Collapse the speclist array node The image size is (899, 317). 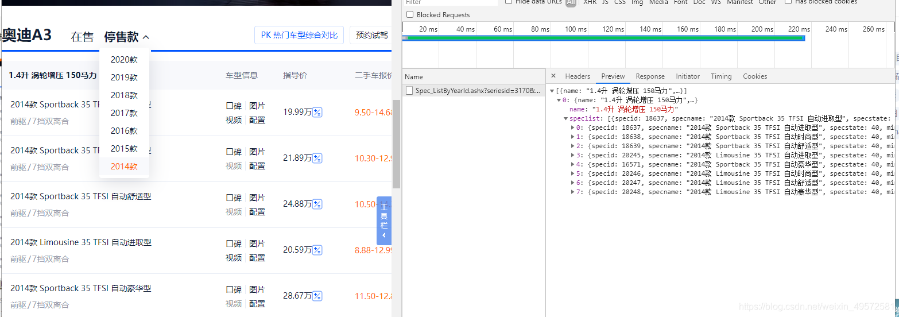coord(566,119)
